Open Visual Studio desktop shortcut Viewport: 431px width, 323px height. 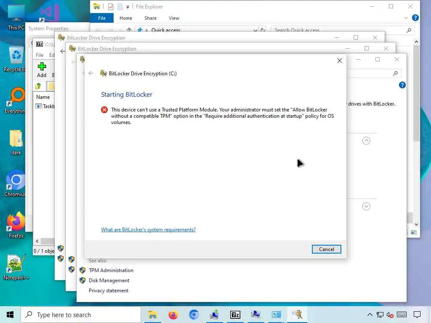tap(50, 12)
